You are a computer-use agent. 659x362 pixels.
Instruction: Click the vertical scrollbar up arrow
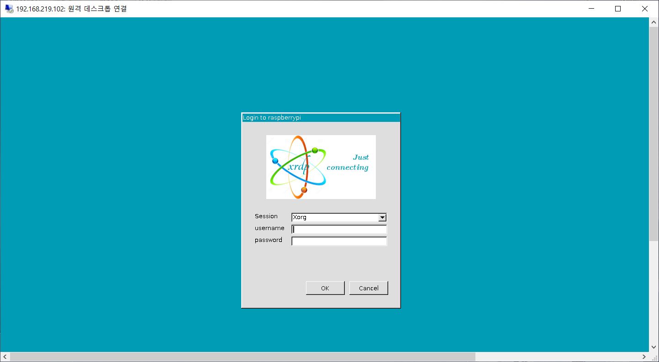click(654, 22)
